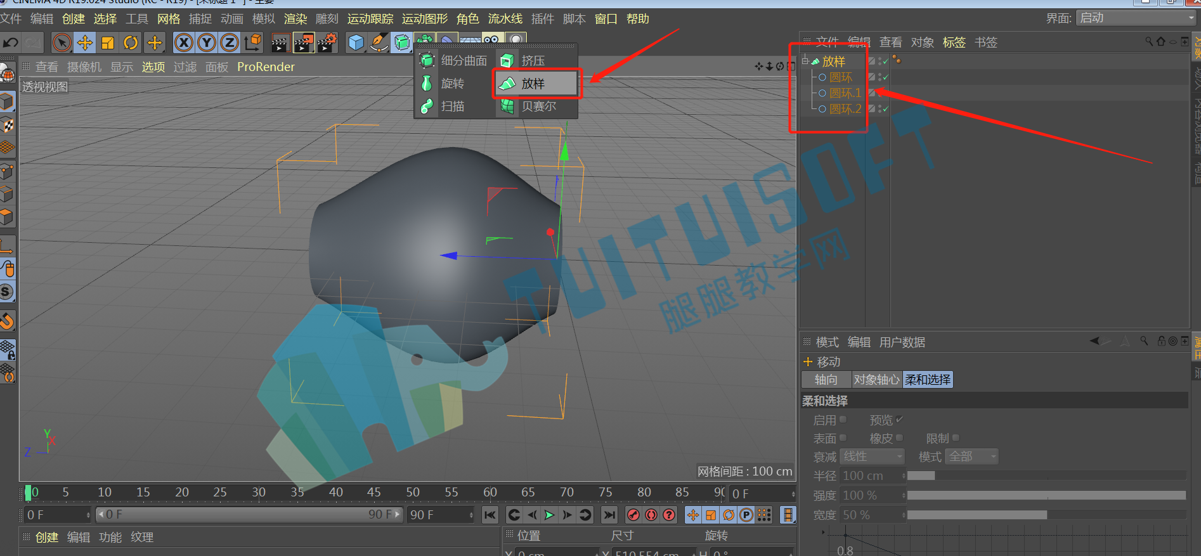Click the go to end frame button
The image size is (1201, 556).
609,515
